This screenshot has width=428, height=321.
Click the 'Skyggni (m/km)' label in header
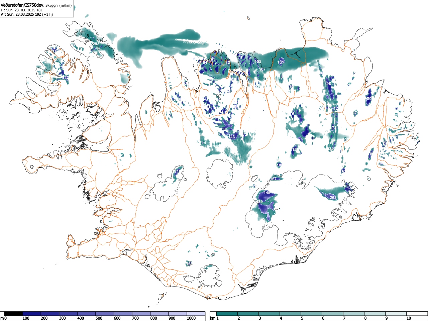click(58, 5)
